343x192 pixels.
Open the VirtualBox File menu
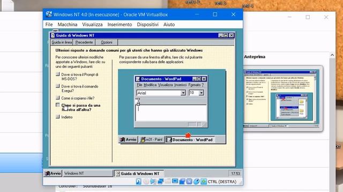[49, 25]
